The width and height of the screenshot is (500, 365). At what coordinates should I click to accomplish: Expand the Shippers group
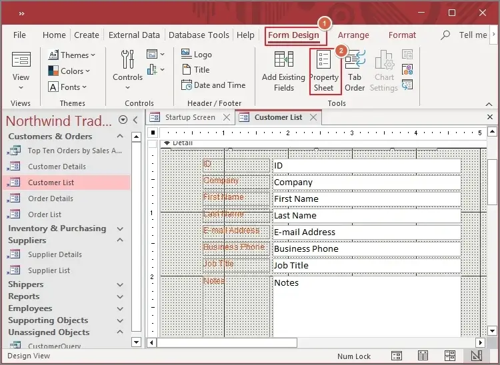pyautogui.click(x=120, y=284)
